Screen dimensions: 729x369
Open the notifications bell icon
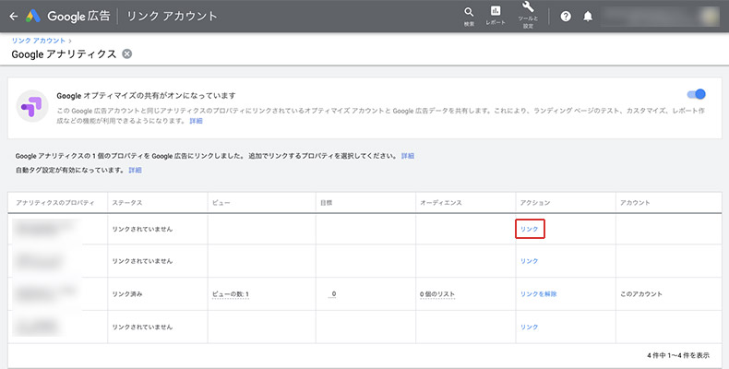pyautogui.click(x=588, y=17)
